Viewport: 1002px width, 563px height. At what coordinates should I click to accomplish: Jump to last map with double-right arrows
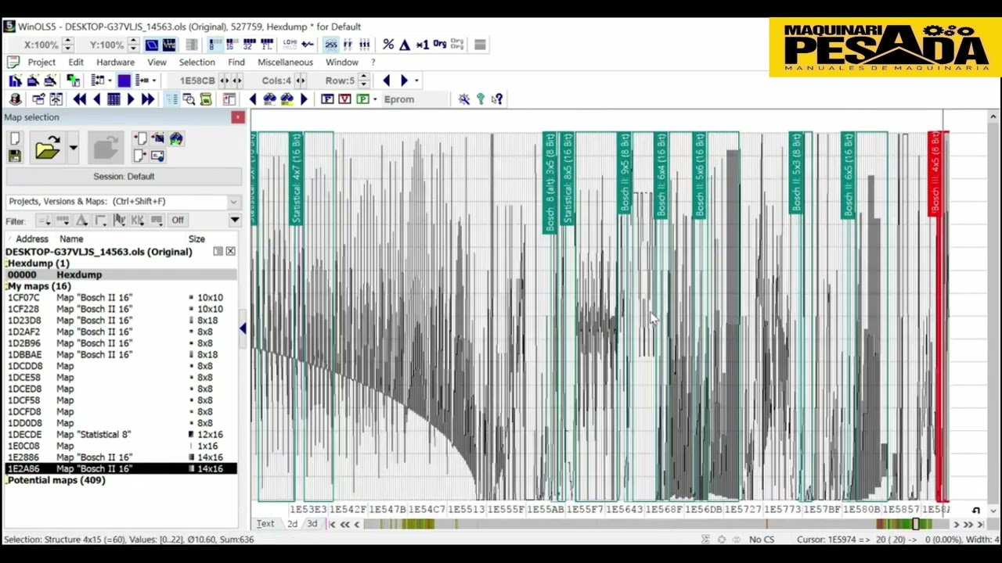pyautogui.click(x=148, y=99)
